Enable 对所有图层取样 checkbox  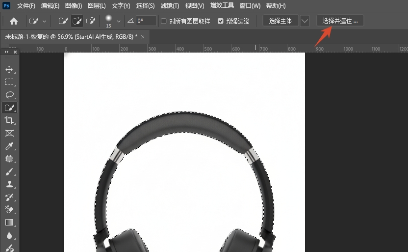164,21
